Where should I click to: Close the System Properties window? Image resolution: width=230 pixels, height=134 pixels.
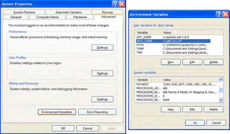click(x=122, y=4)
